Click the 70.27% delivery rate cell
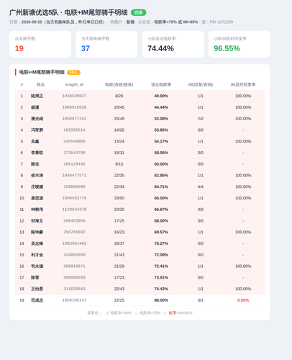292x360 pixels. tap(161, 243)
